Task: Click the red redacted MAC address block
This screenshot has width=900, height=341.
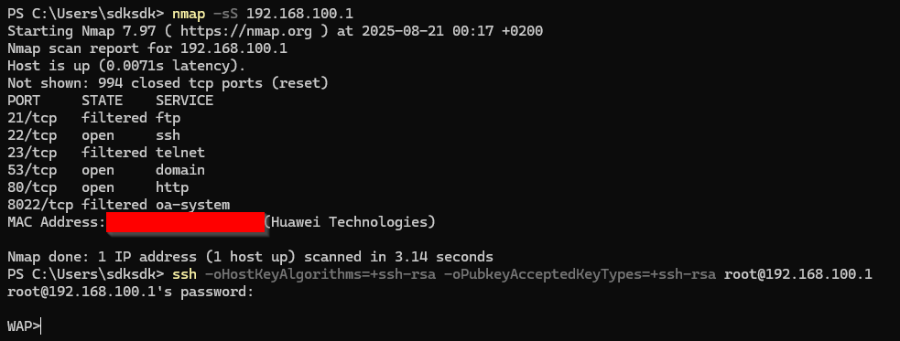Action: pyautogui.click(x=185, y=222)
